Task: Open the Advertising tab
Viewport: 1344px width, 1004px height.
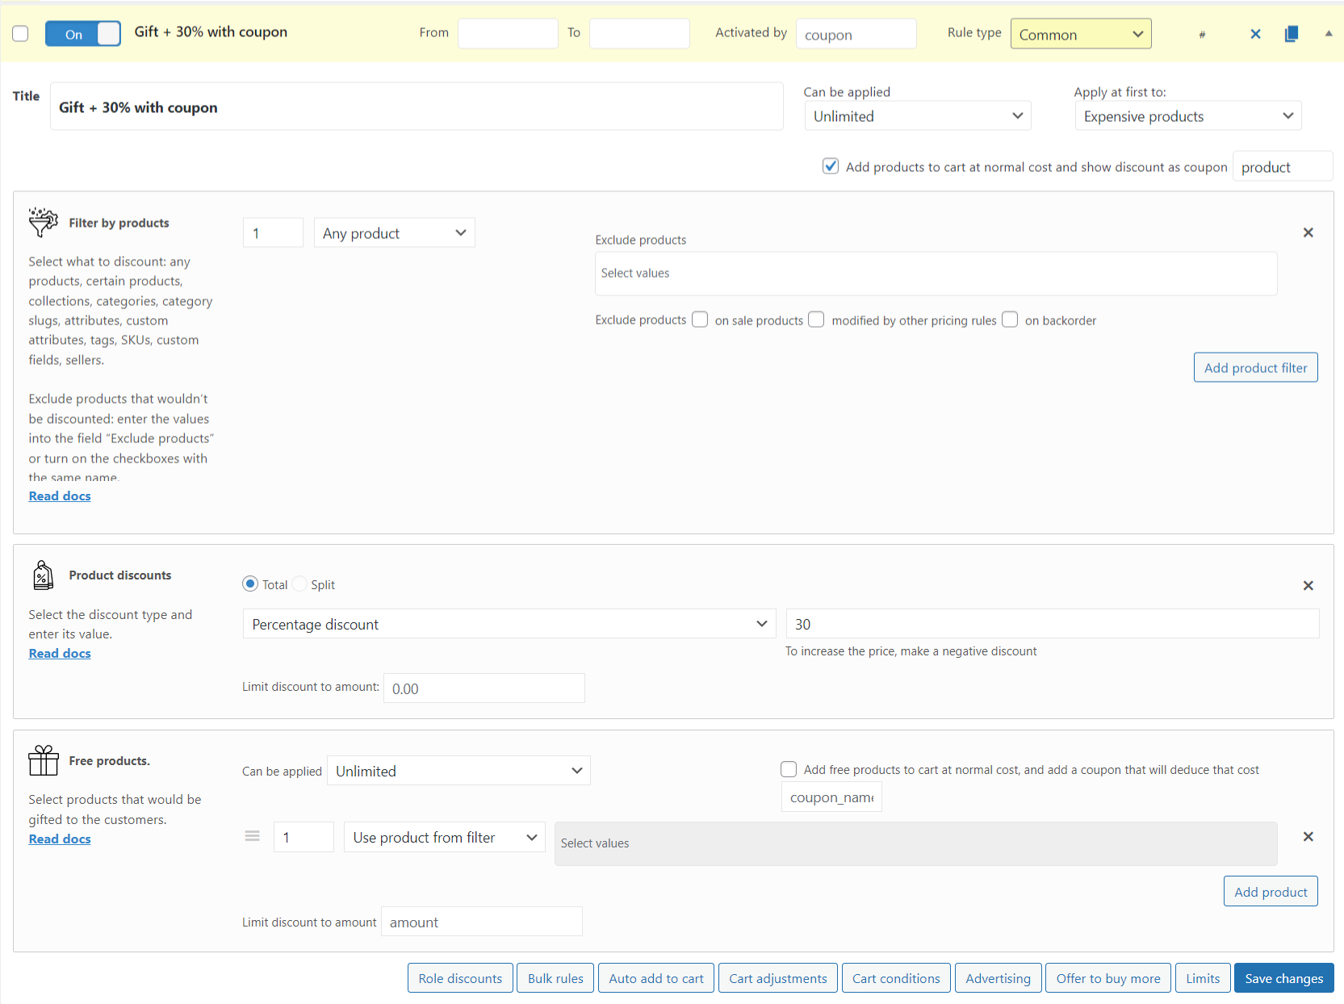Action: pos(998,978)
